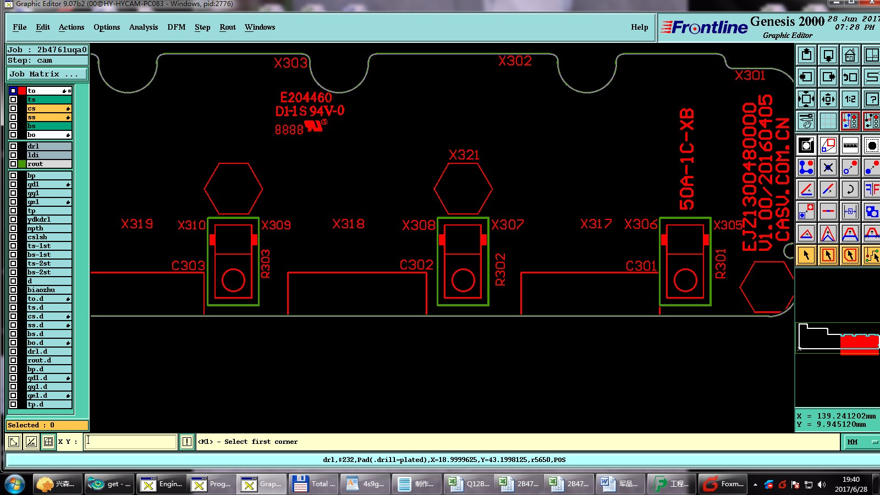Click the exclamation mark button
The width and height of the screenshot is (880, 495).
click(x=187, y=442)
